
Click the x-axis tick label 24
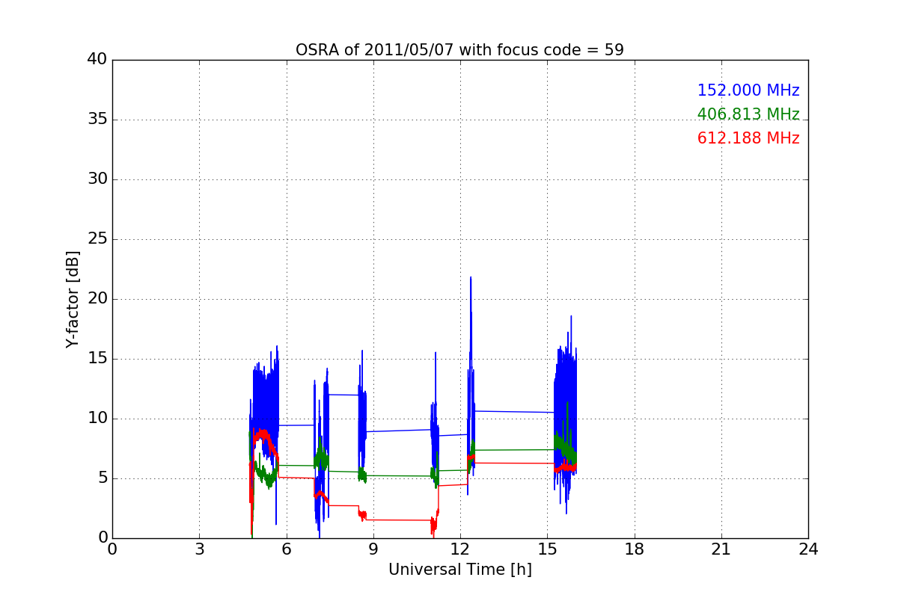coord(808,549)
